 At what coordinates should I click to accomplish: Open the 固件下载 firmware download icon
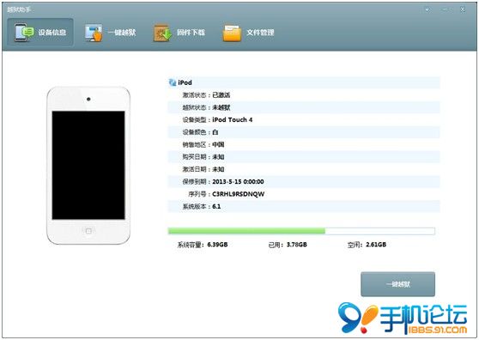tap(162, 33)
